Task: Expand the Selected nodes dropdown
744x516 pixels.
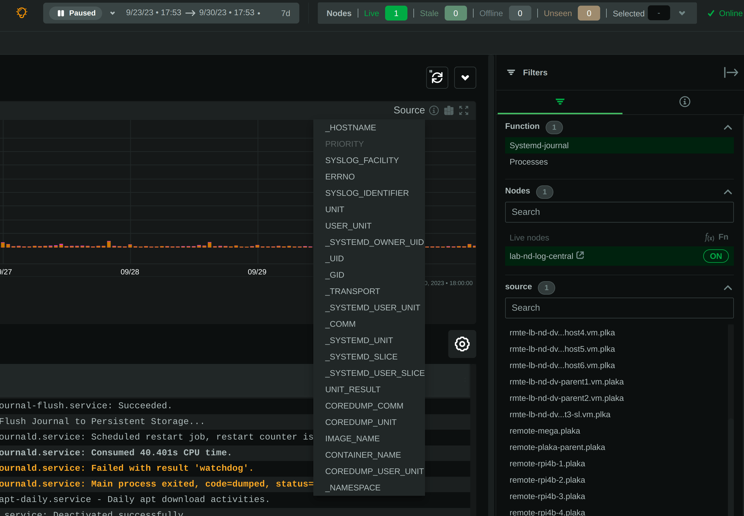Action: (x=681, y=13)
